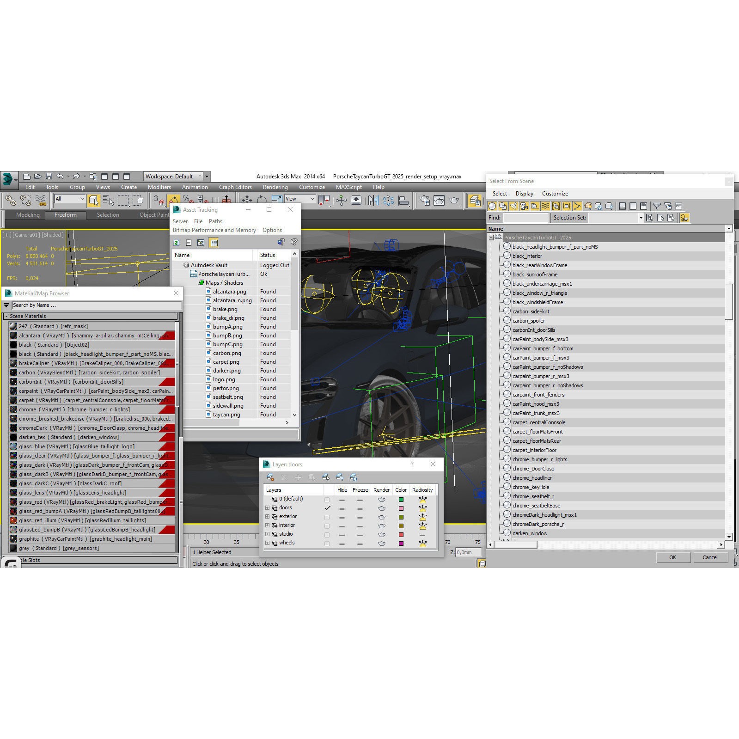Refresh the Asset Tracking list
This screenshot has width=739, height=739.
tap(176, 243)
